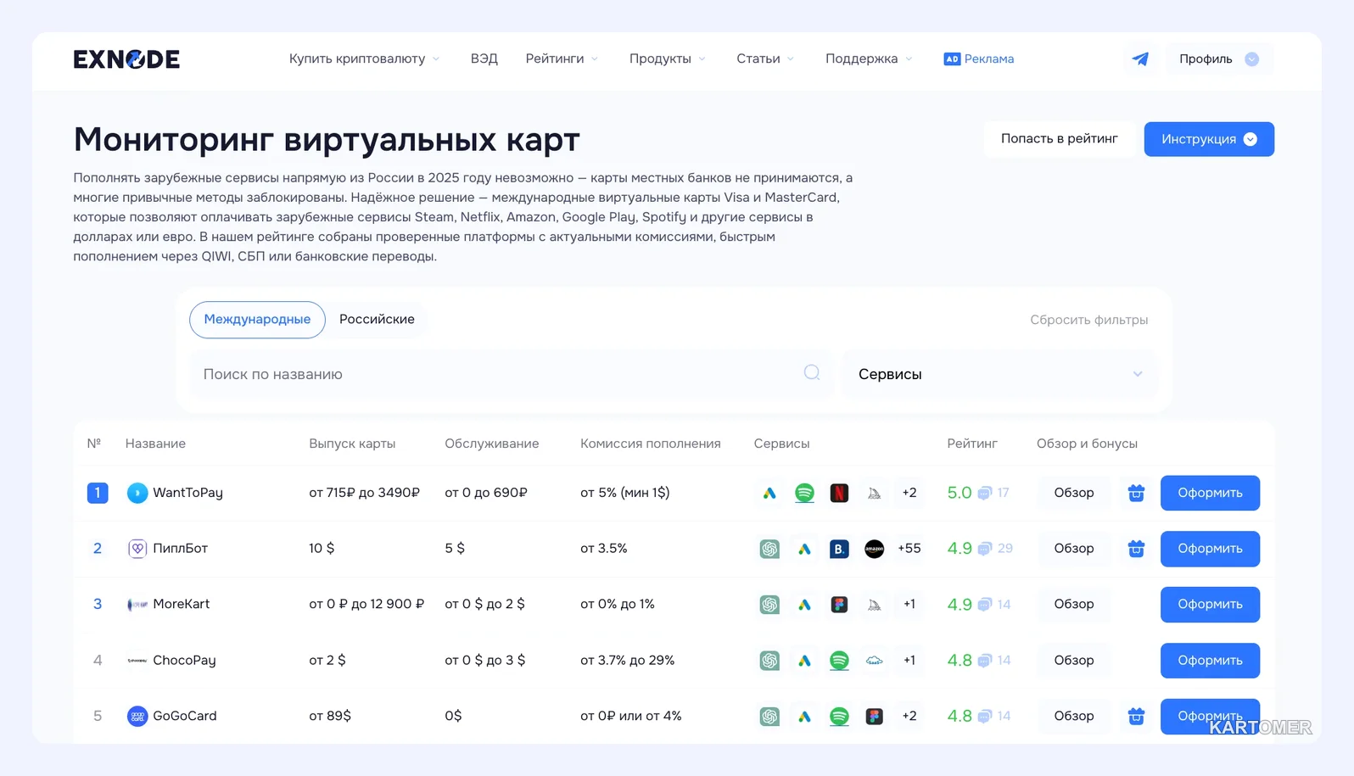Expand the Продукты menu

(667, 59)
